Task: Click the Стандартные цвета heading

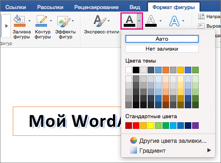Action: tap(151, 116)
